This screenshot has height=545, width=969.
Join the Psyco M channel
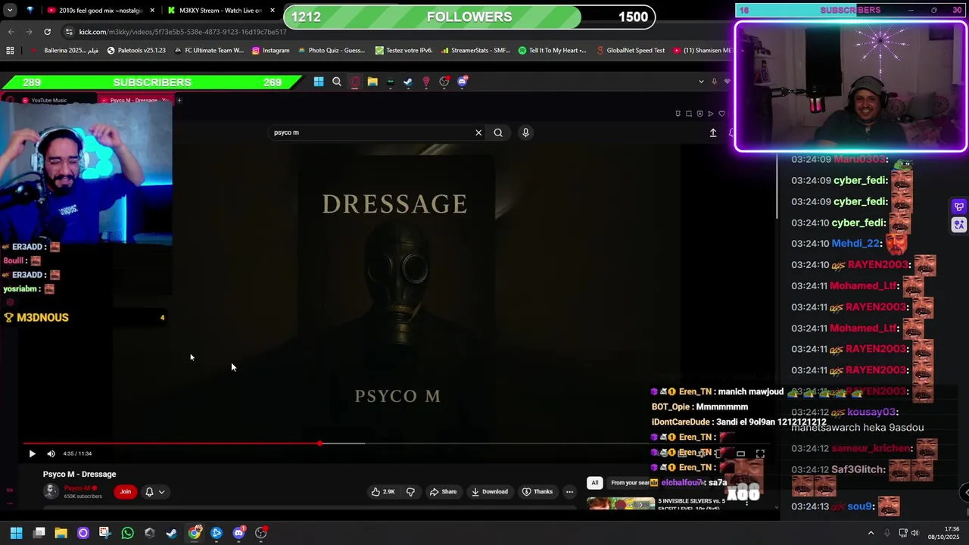click(126, 491)
